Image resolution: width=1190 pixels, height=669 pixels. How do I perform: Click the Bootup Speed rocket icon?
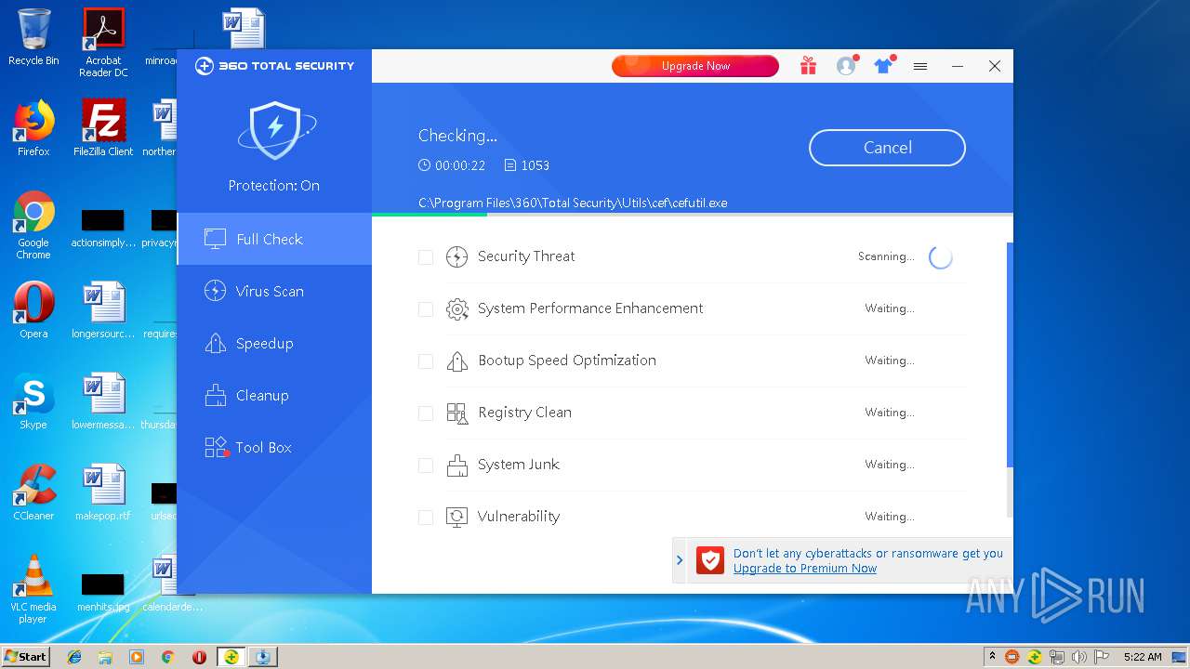coord(456,361)
